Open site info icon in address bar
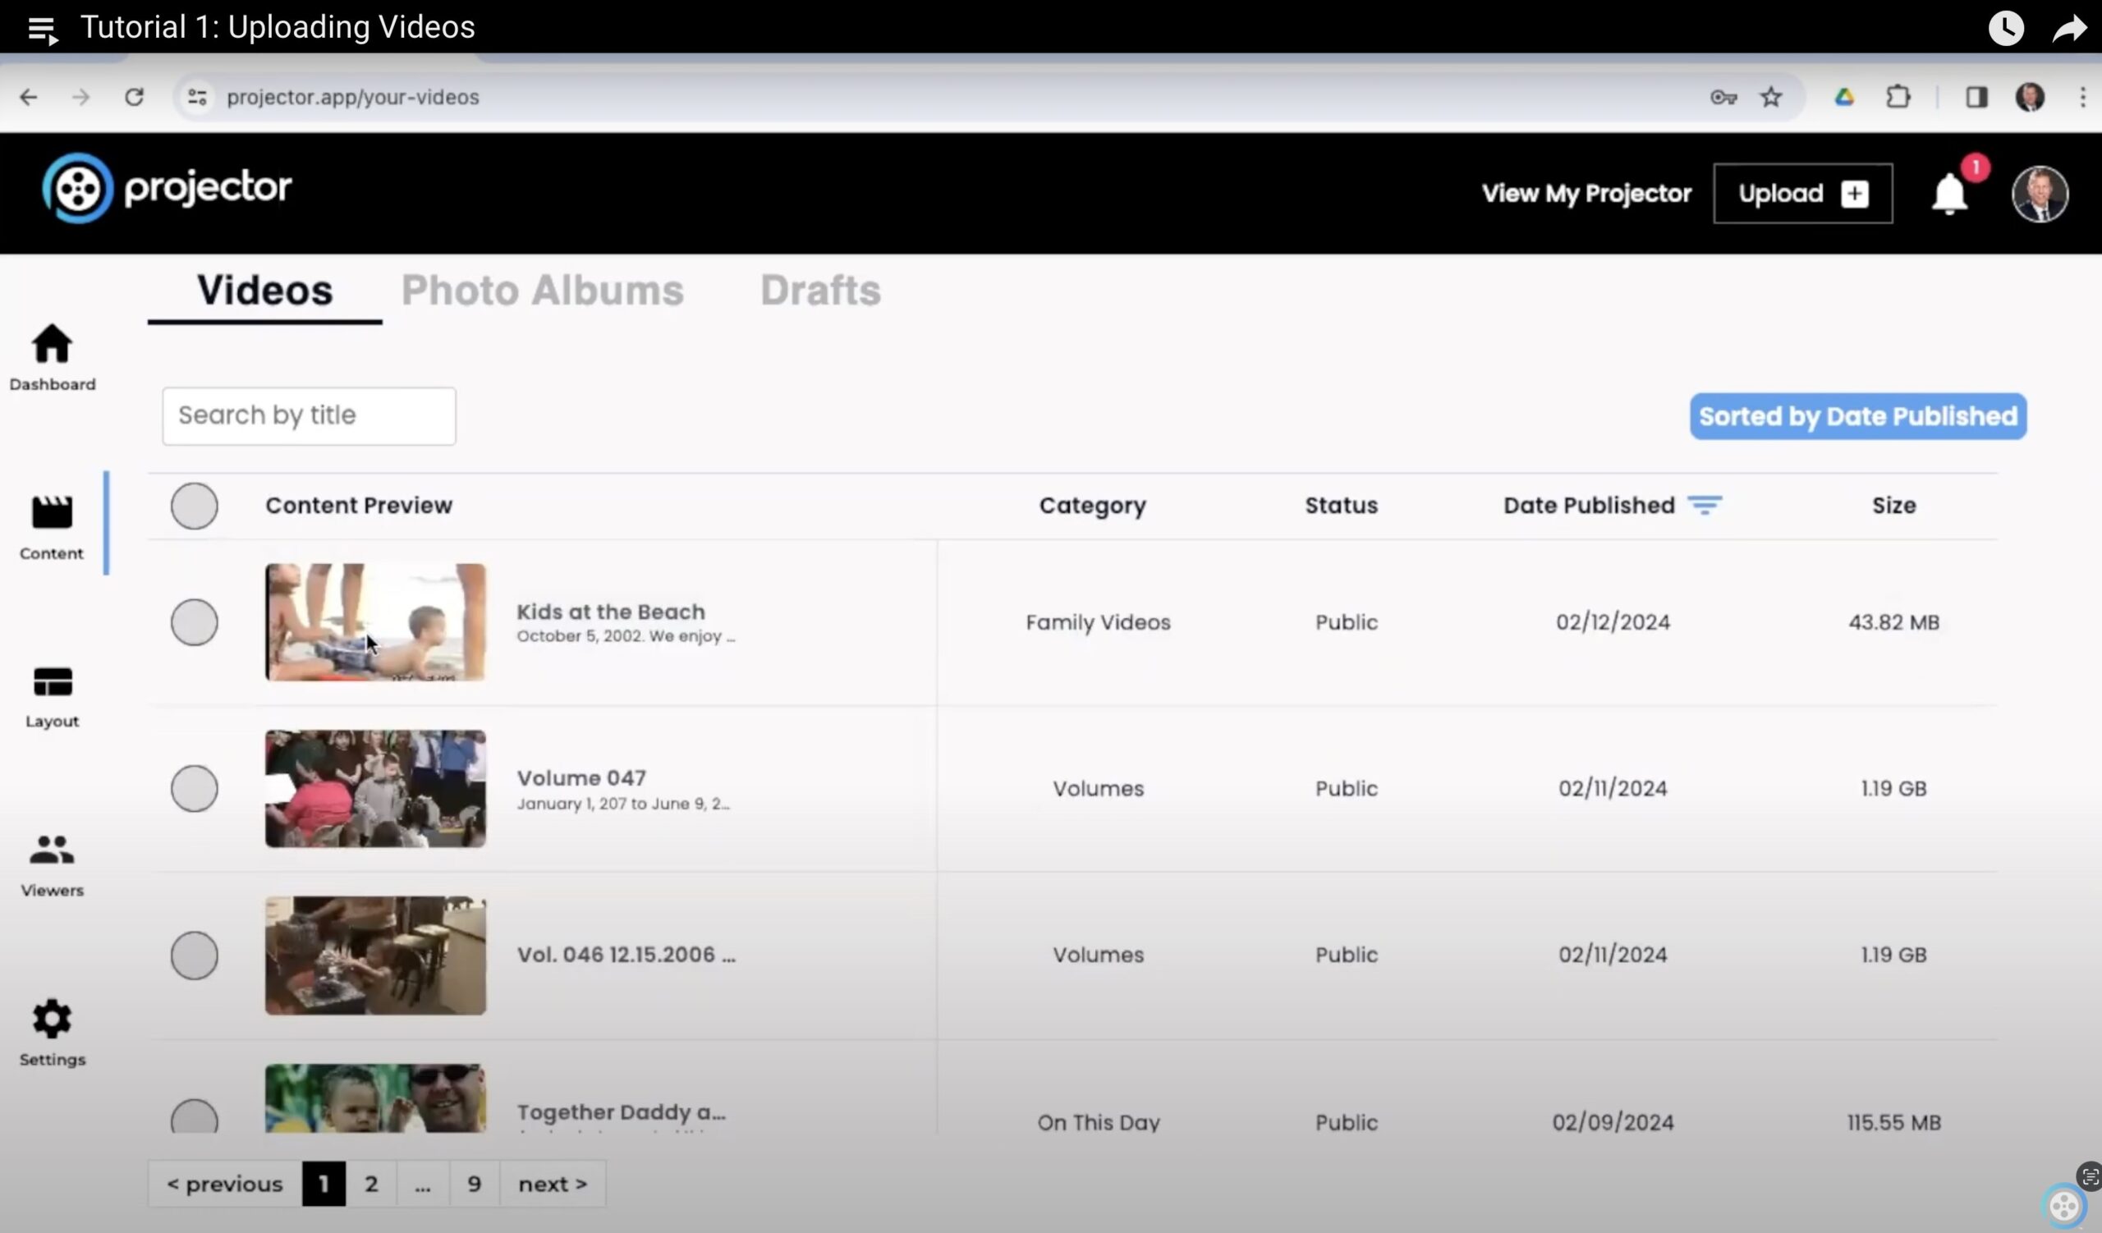The width and height of the screenshot is (2102, 1233). 197,98
